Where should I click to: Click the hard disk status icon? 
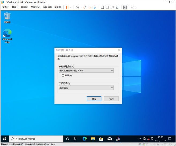(x=140, y=144)
